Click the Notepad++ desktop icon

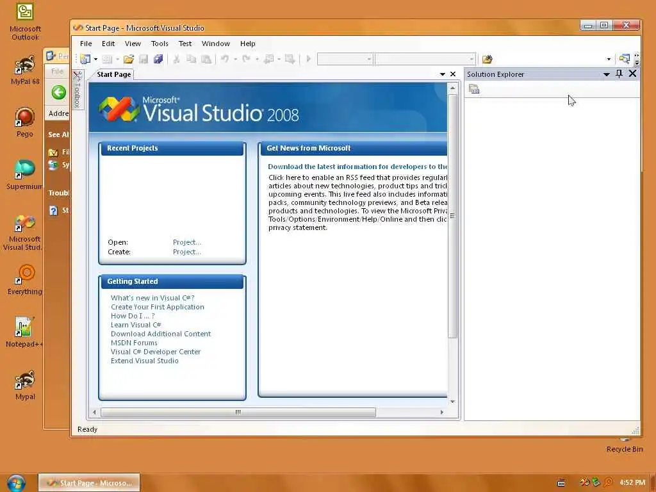point(24,332)
